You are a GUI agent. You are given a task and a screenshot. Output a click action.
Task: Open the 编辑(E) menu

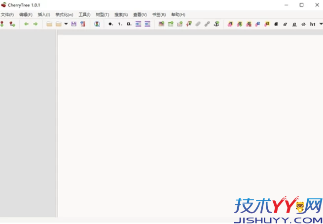click(x=26, y=15)
